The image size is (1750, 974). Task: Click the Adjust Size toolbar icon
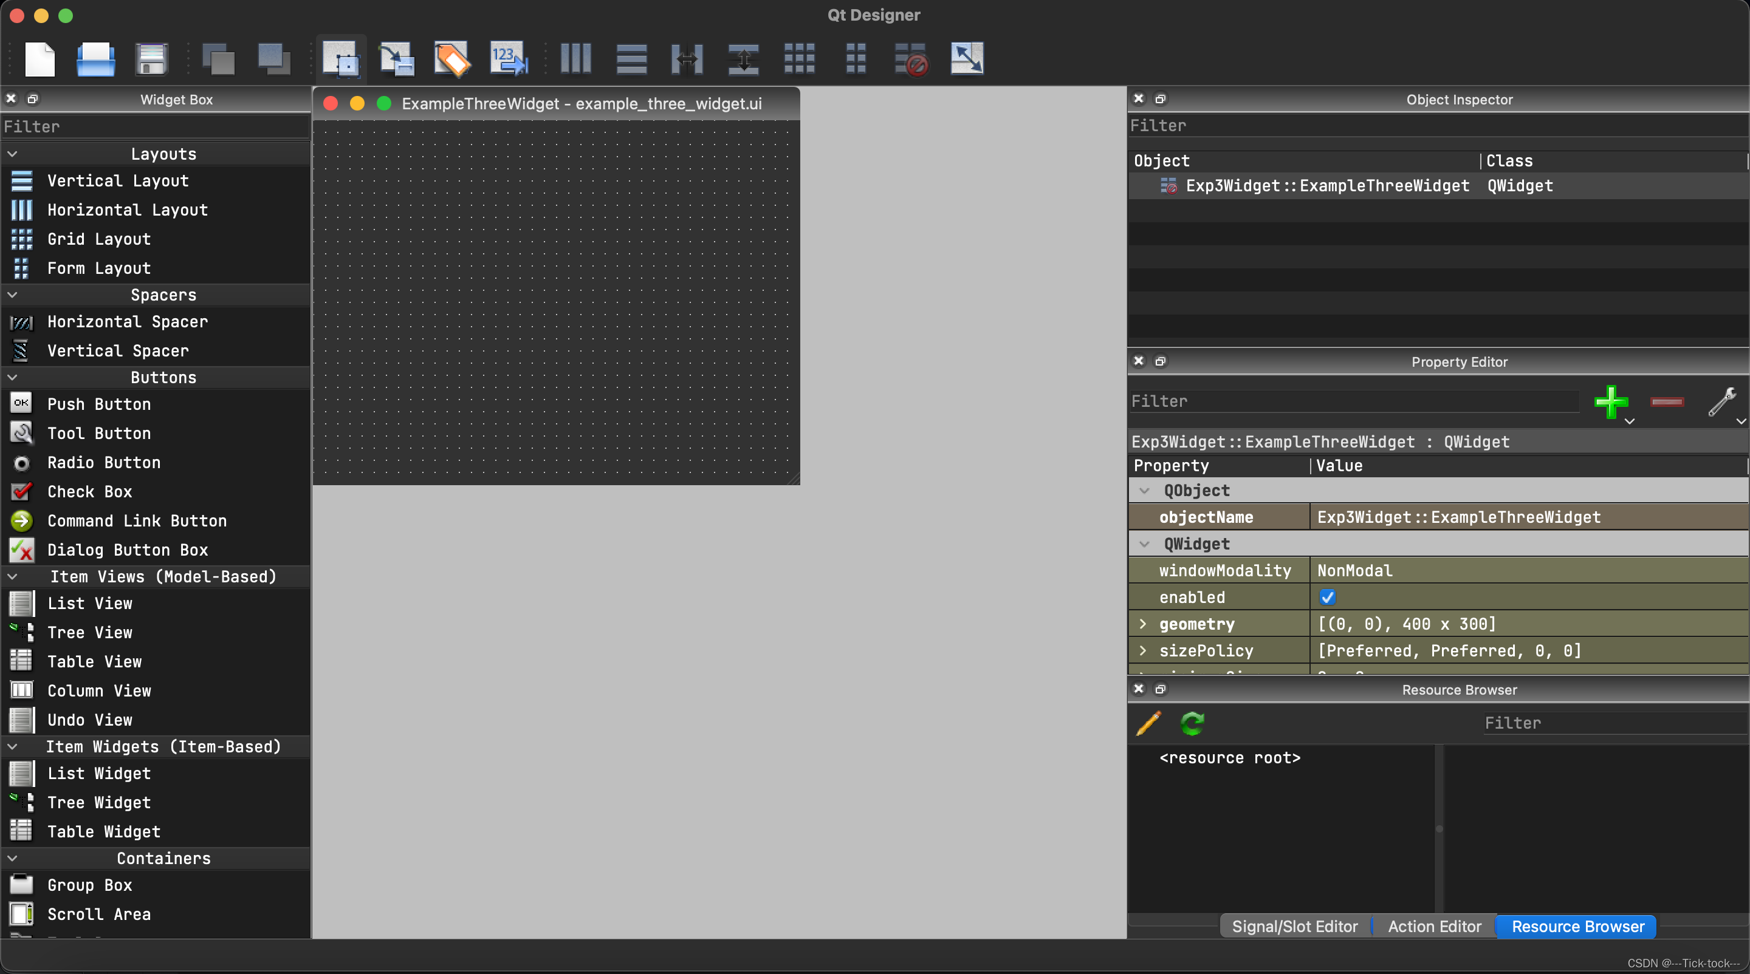tap(966, 59)
